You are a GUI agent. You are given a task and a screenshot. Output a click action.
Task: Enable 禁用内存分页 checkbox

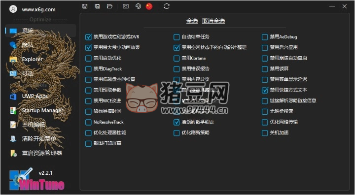point(177,80)
